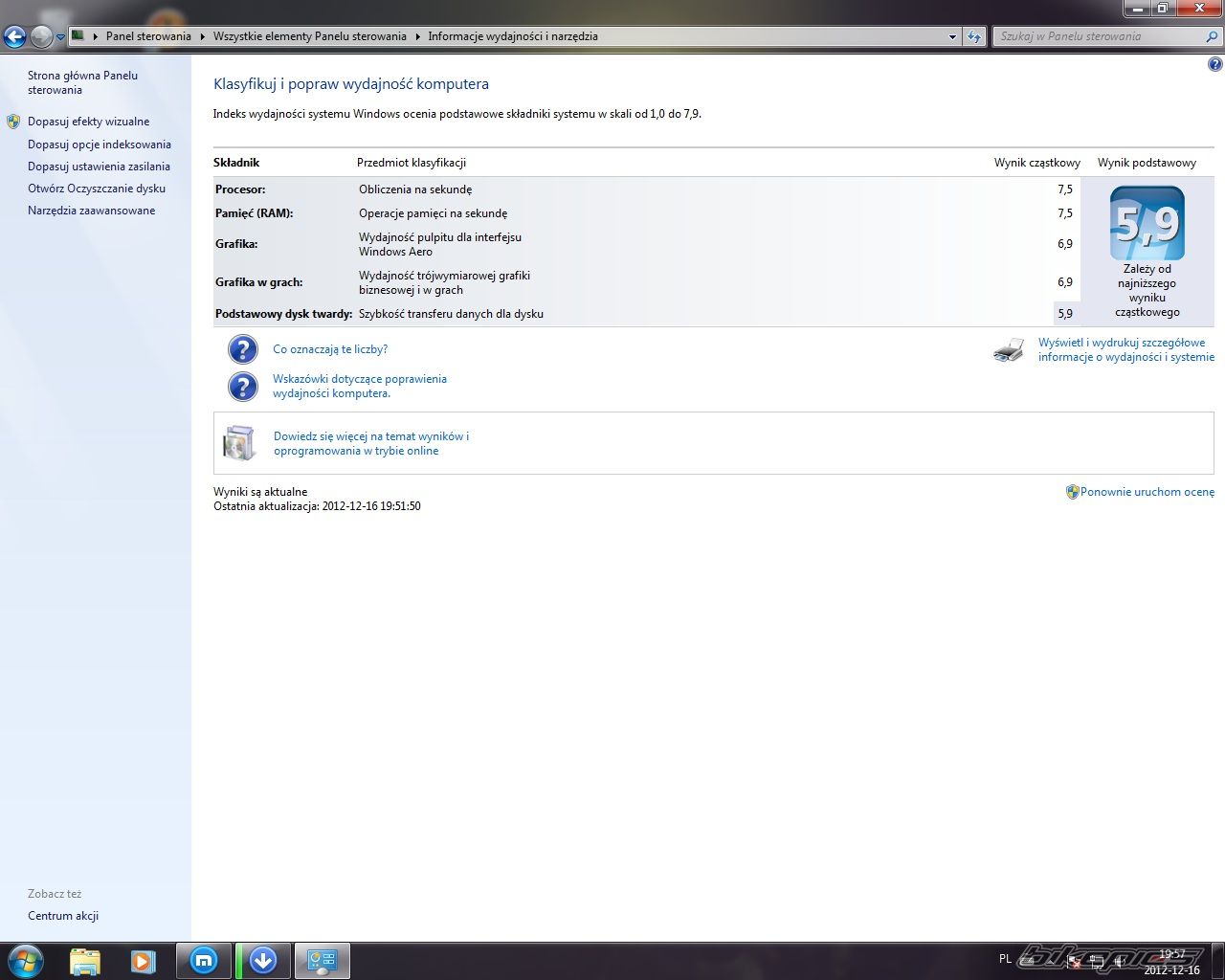This screenshot has width=1225, height=980.
Task: Open address bar history dropdown
Action: point(952,36)
